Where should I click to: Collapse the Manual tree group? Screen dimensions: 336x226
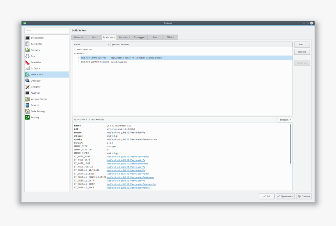(x=75, y=53)
